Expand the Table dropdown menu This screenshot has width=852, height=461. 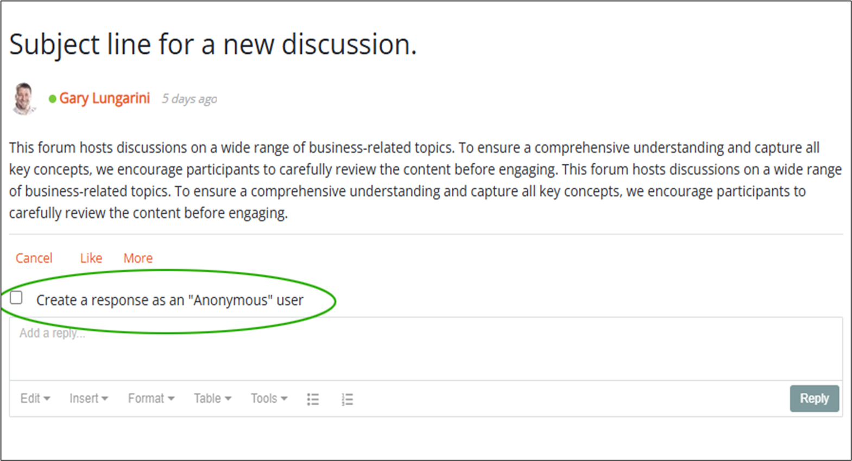coord(212,398)
